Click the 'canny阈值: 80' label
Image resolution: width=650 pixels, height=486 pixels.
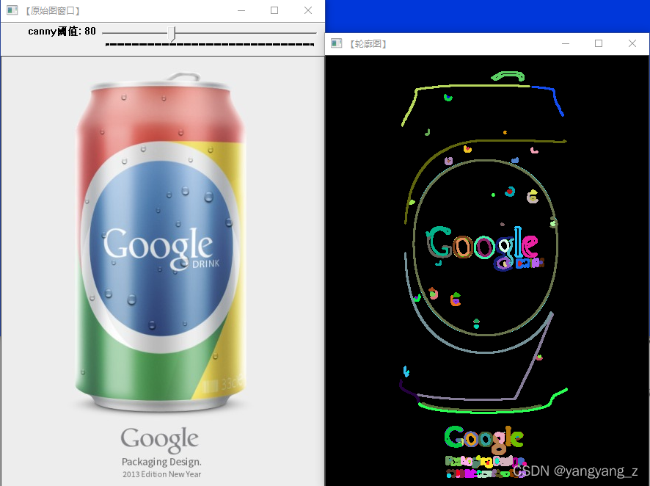(x=62, y=31)
